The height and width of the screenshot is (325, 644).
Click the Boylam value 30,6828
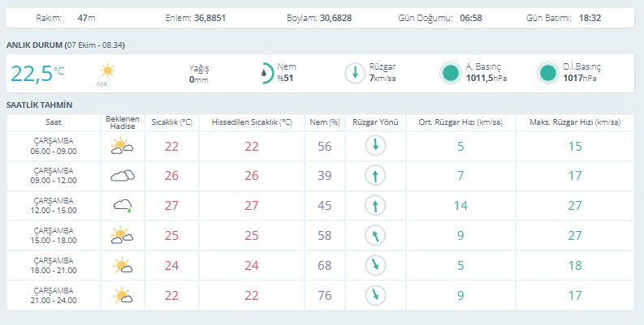[336, 18]
